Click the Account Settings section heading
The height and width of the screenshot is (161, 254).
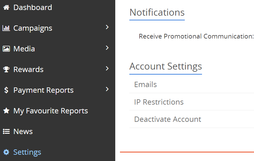pos(165,66)
